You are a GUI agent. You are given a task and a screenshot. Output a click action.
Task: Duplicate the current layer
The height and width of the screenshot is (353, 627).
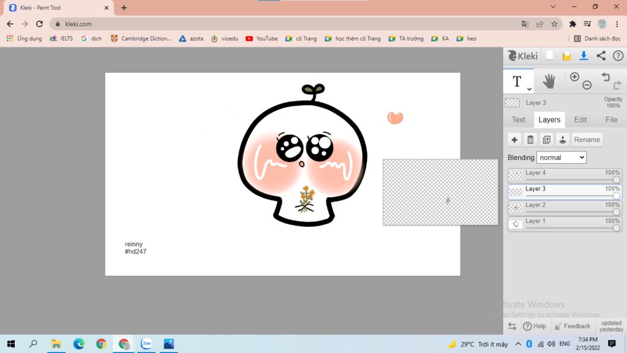coord(546,140)
